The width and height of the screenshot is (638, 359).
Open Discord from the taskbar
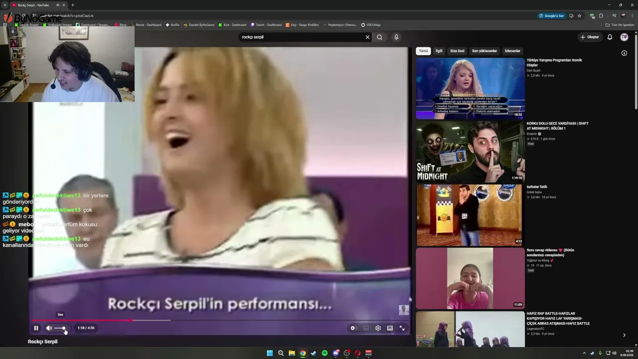coord(335,353)
